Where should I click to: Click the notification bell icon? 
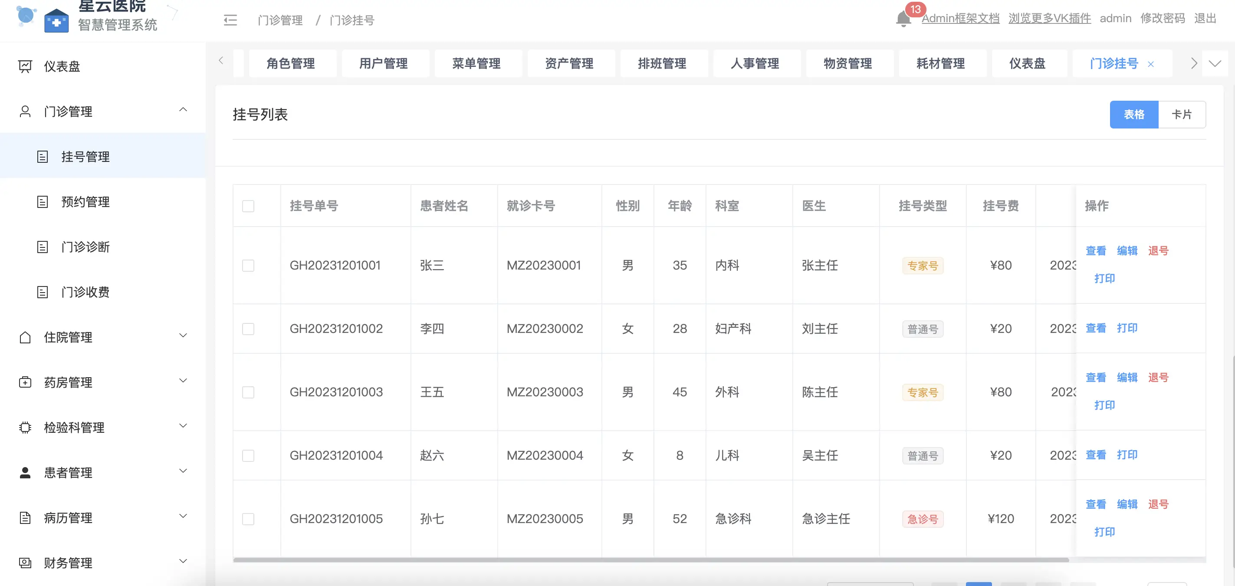click(903, 19)
